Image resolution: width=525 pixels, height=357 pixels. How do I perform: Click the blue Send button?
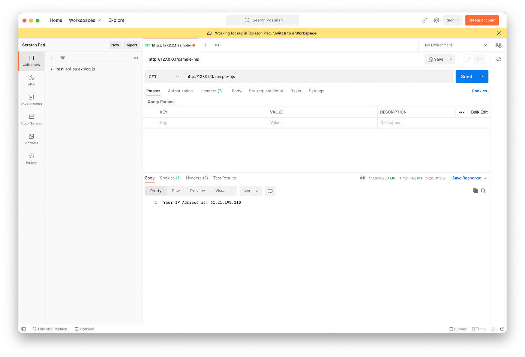point(466,77)
